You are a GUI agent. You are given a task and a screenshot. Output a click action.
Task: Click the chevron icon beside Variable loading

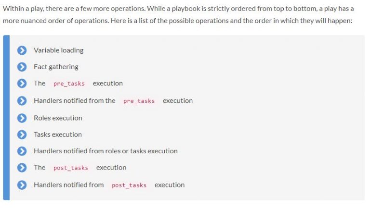(x=22, y=50)
